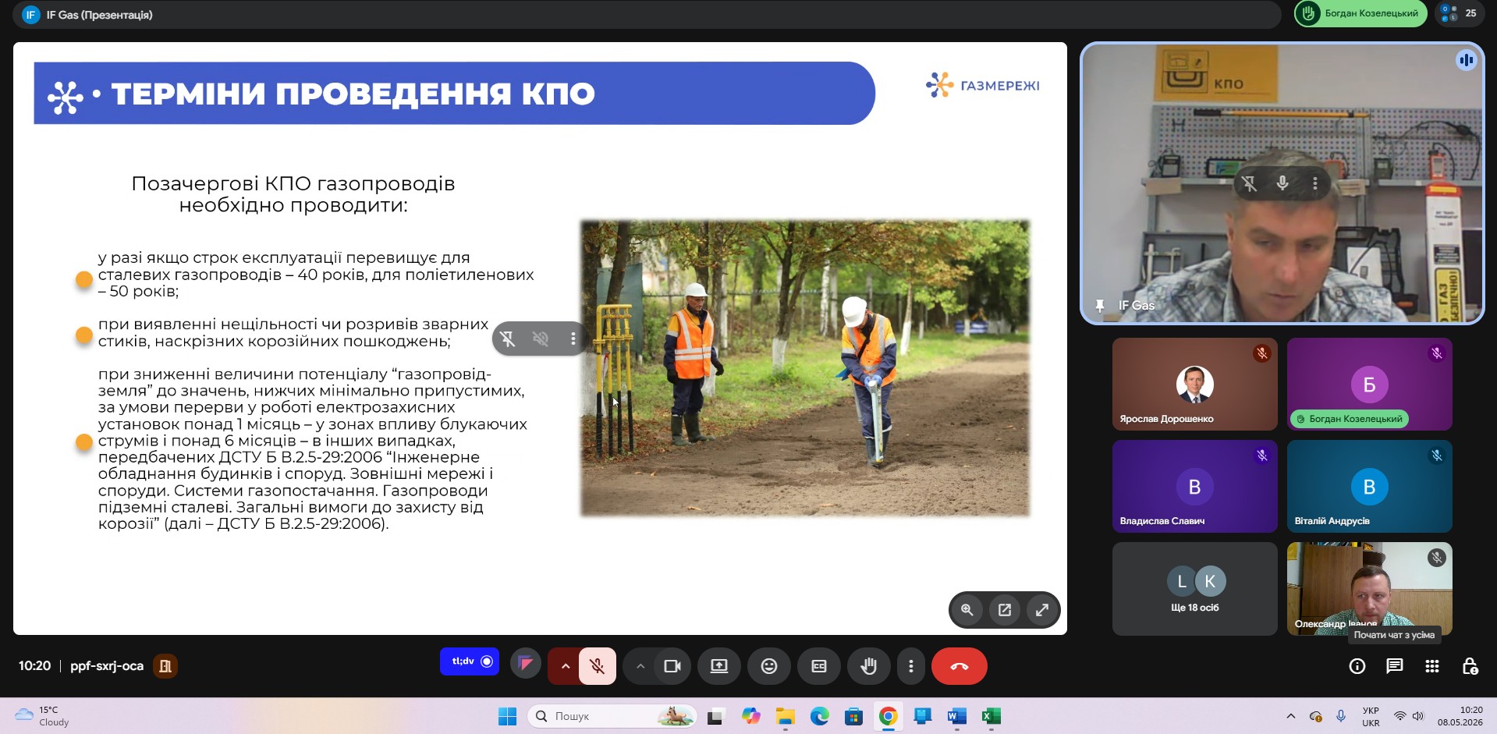The image size is (1497, 734).
Task: Click the organization building icon
Action: [165, 666]
